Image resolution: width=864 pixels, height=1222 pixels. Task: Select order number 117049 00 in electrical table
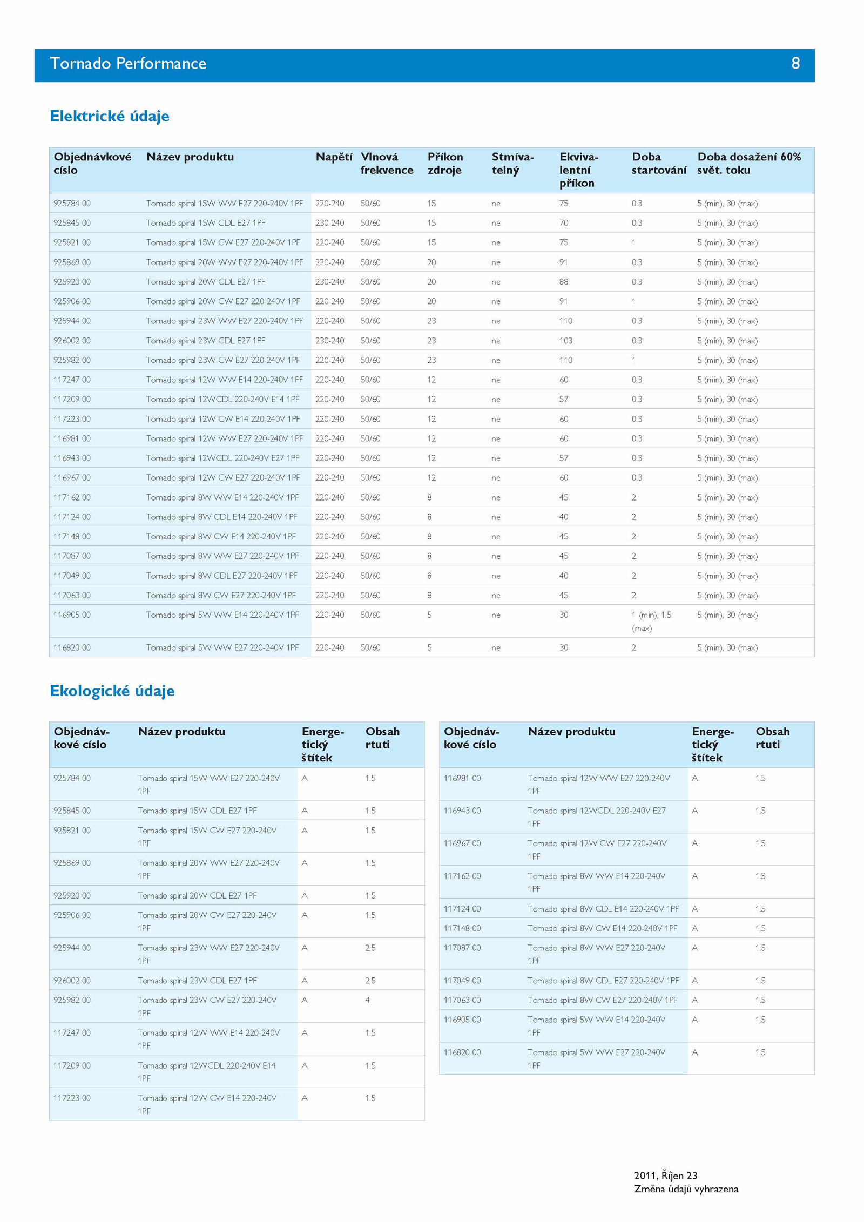pos(72,576)
